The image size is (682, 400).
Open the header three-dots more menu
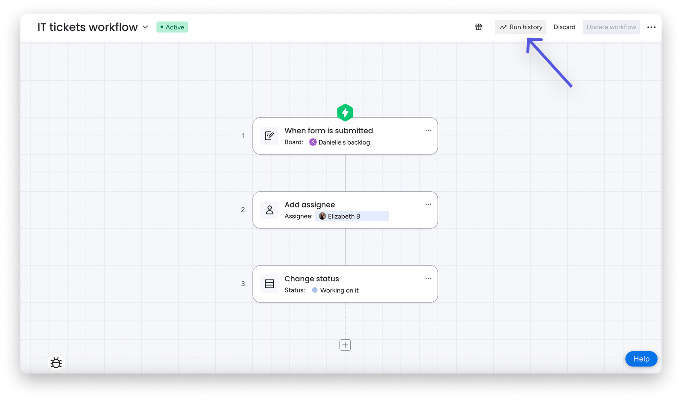pos(651,27)
